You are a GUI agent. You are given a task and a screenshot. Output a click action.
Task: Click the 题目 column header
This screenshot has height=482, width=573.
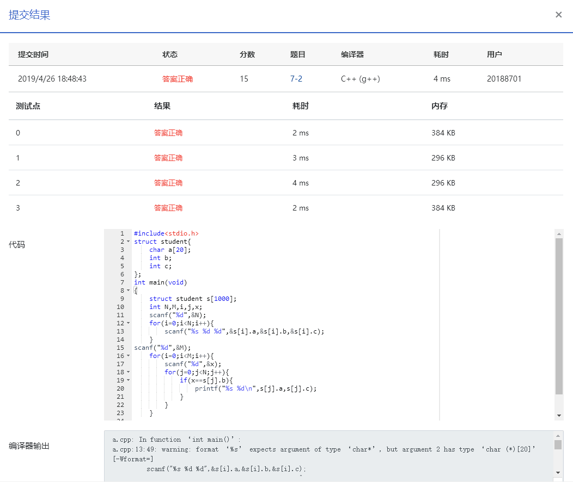[297, 54]
